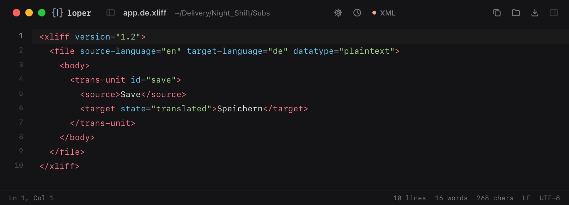The width and height of the screenshot is (569, 205).
Task: Click the Ln 1, Col 1 cursor position
Action: coord(32,198)
